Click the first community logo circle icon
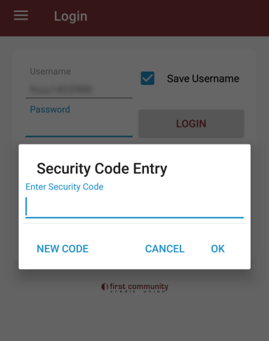The height and width of the screenshot is (341, 269). [x=105, y=287]
